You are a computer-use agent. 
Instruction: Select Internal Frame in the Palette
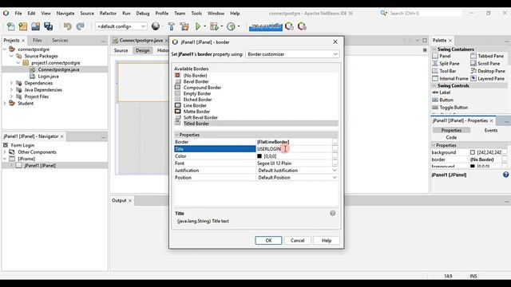450,78
